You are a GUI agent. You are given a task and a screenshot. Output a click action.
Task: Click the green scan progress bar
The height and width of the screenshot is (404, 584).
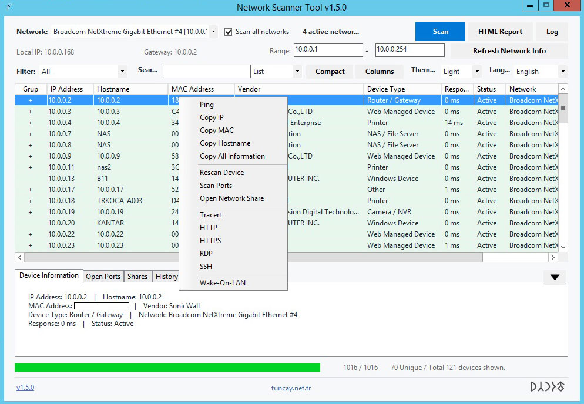(167, 368)
